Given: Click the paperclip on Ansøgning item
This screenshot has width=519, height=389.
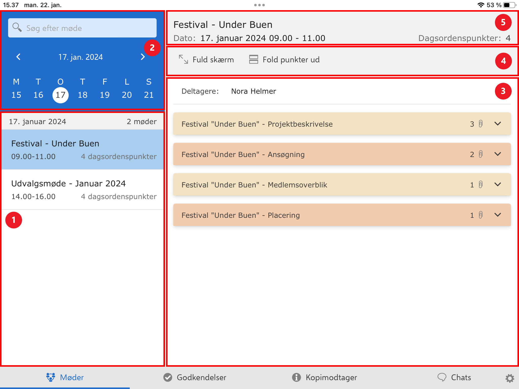Looking at the screenshot, I should tap(480, 154).
